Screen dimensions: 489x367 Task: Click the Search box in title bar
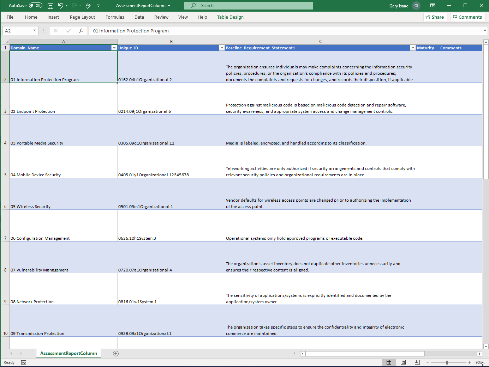coord(248,6)
